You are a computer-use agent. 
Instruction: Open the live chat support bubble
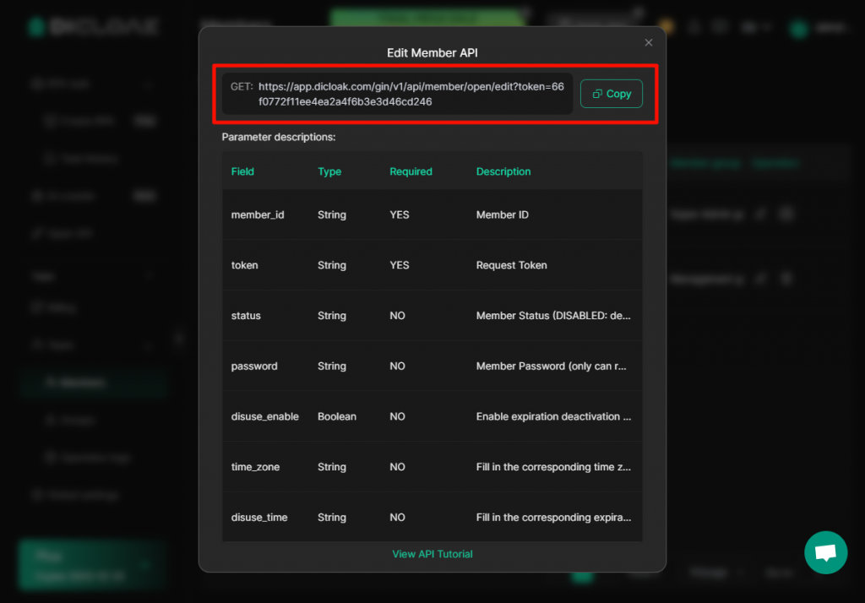click(825, 552)
